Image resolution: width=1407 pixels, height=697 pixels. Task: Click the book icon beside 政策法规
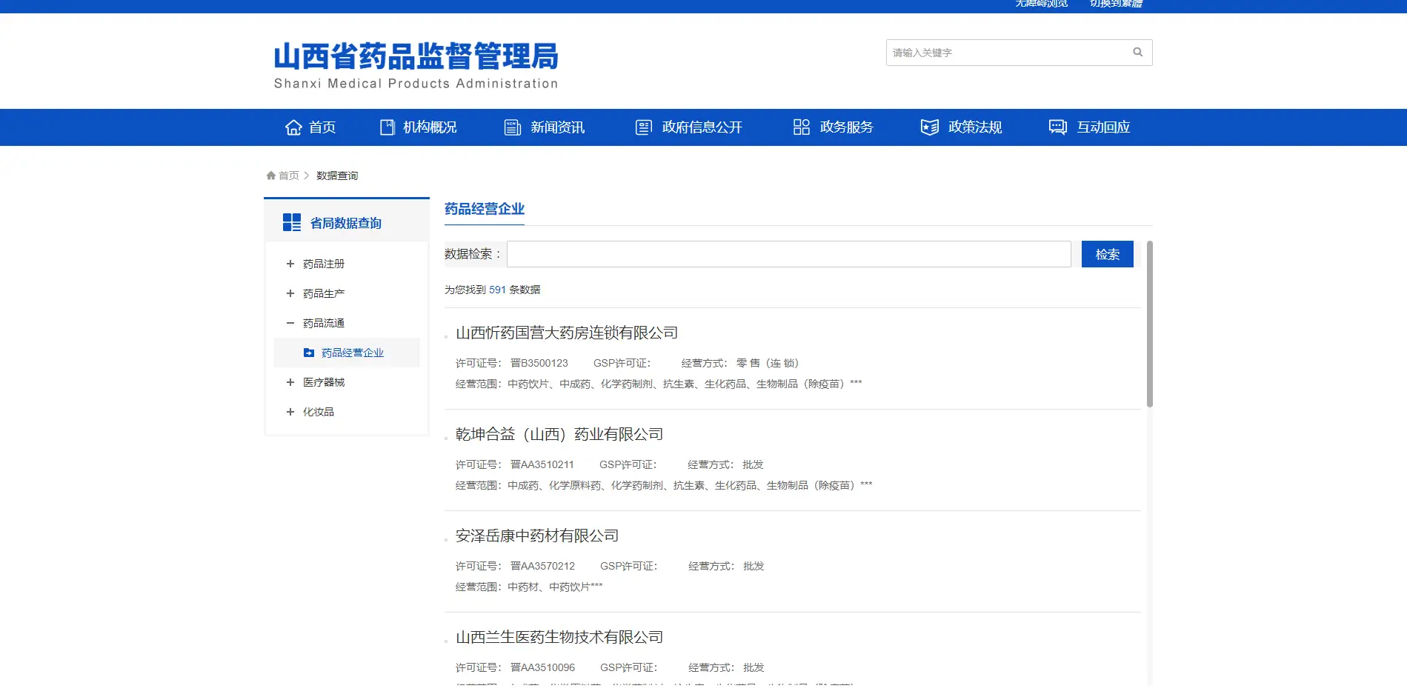pyautogui.click(x=928, y=127)
